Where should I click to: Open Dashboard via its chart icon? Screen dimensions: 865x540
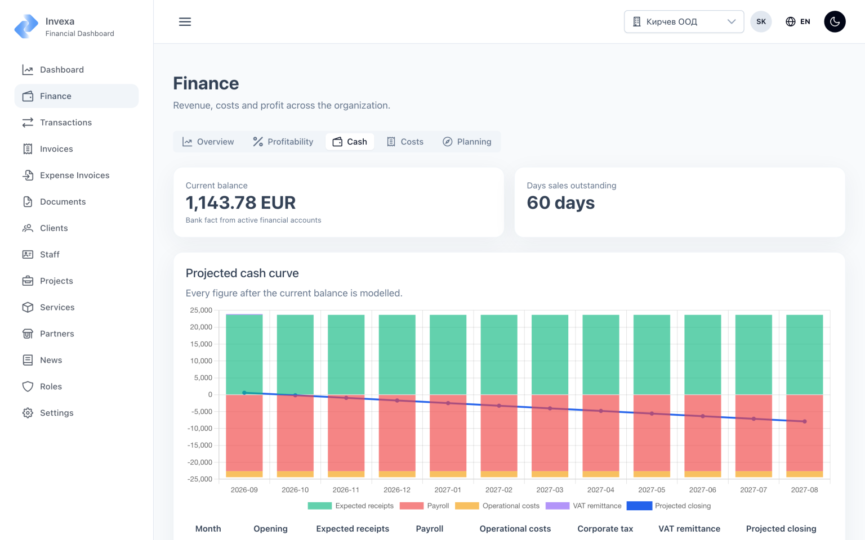pos(28,70)
